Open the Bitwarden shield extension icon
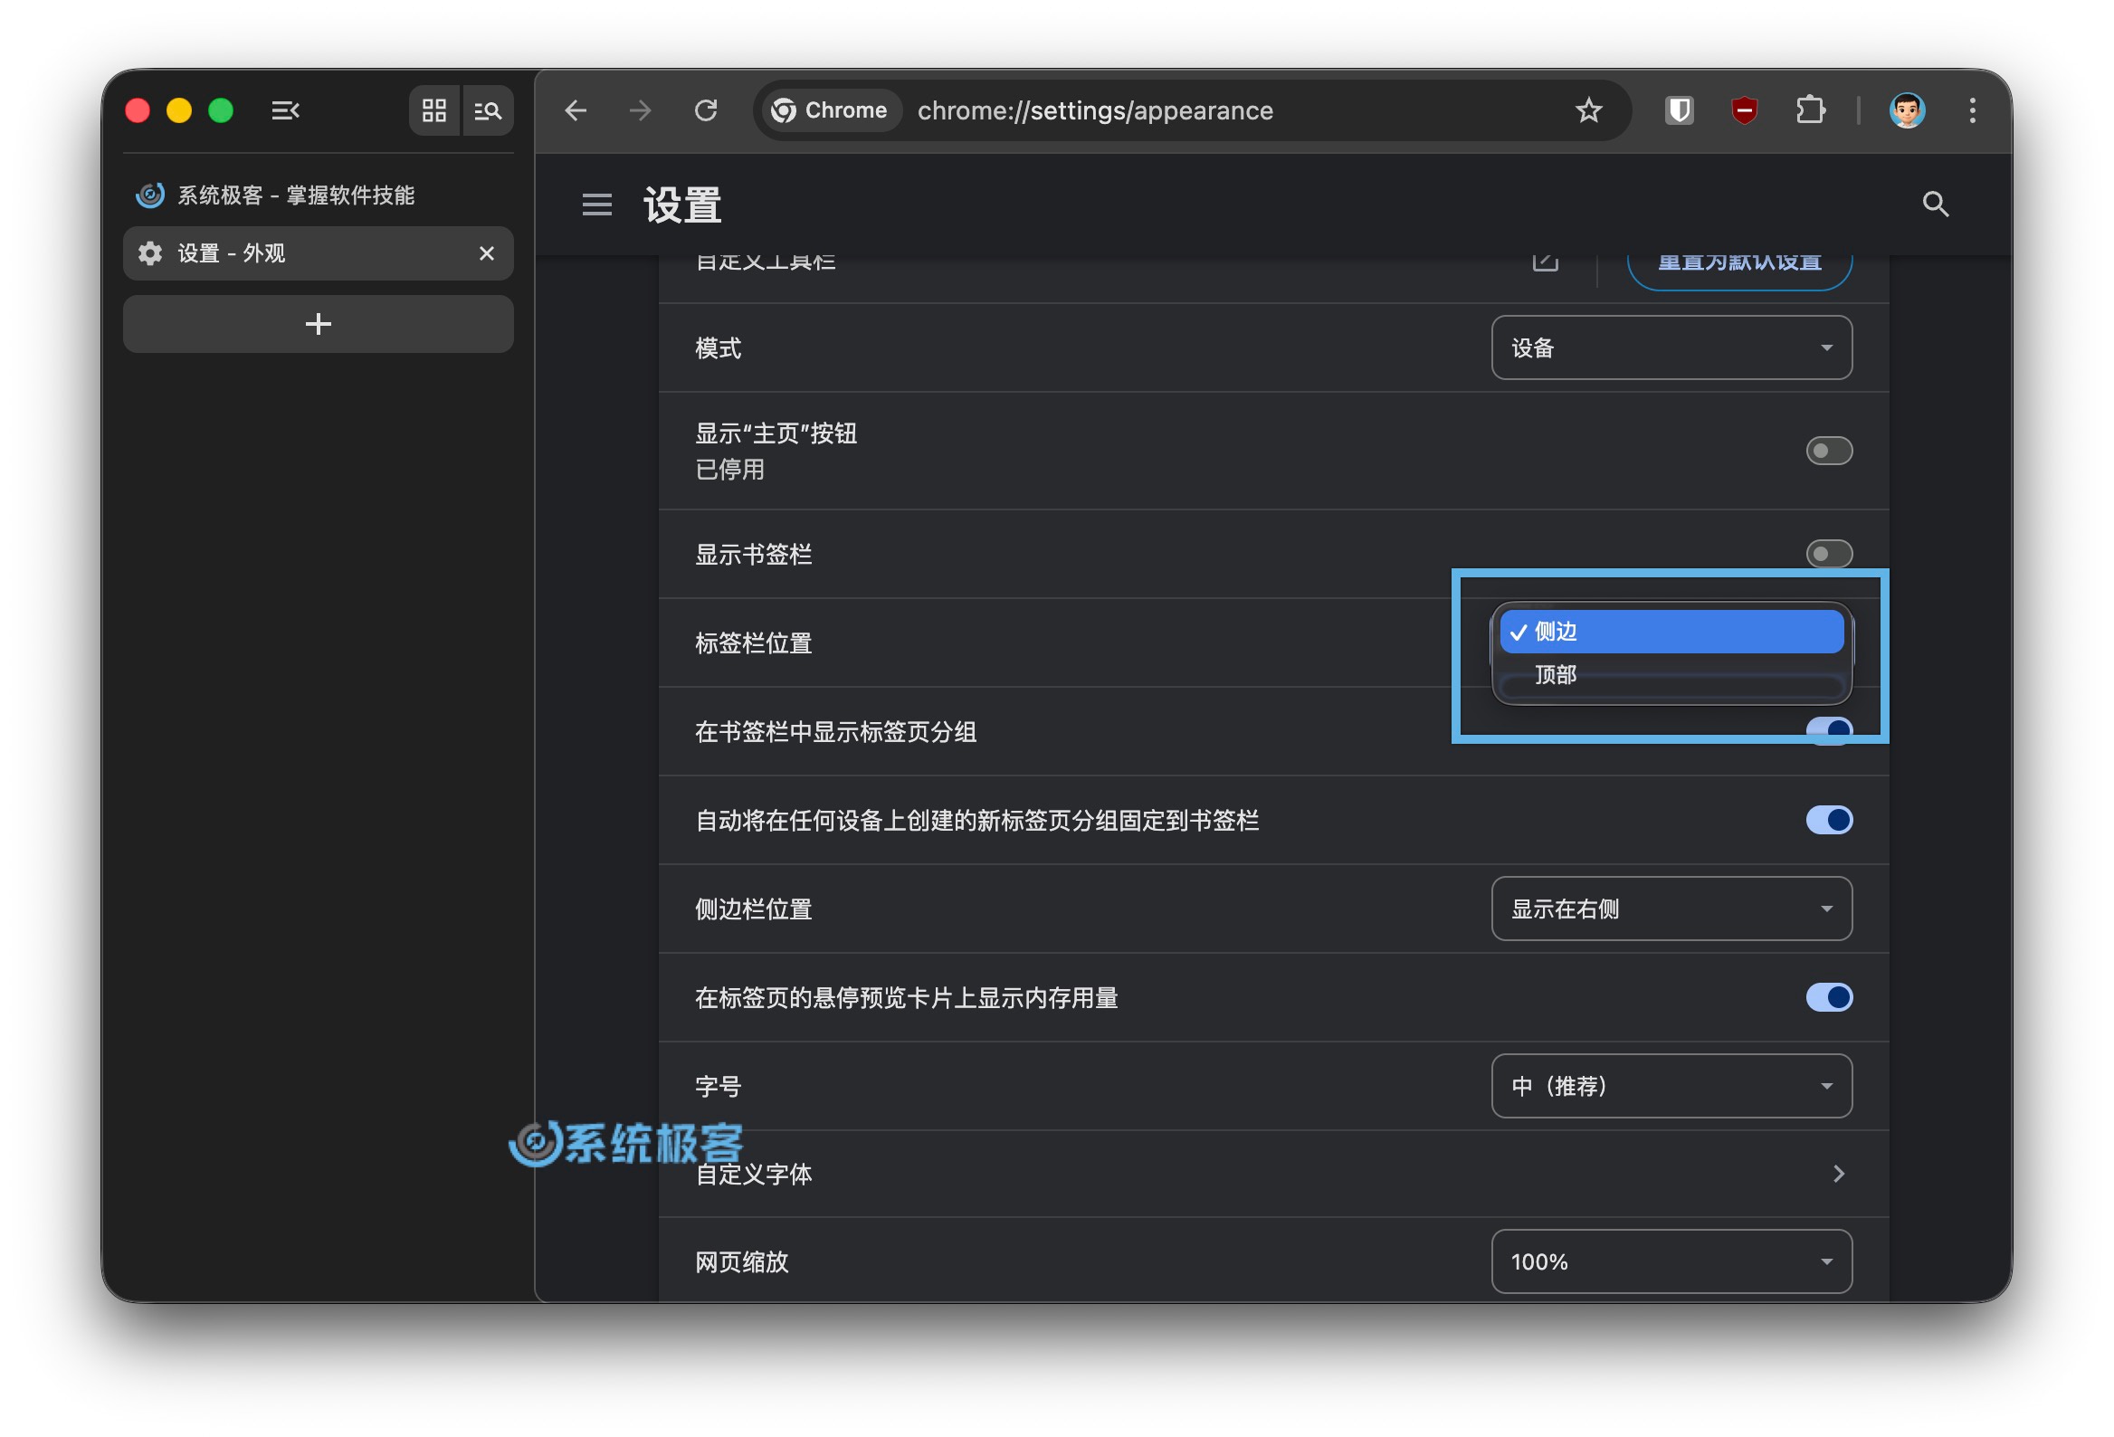This screenshot has height=1437, width=2114. [1679, 111]
